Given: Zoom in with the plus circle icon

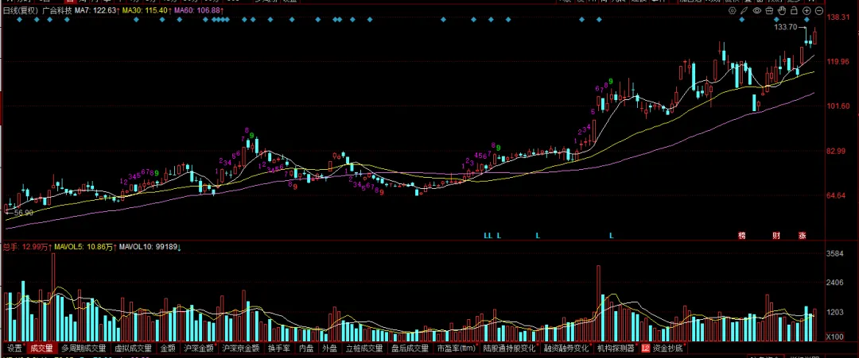Looking at the screenshot, I should [x=807, y=10].
